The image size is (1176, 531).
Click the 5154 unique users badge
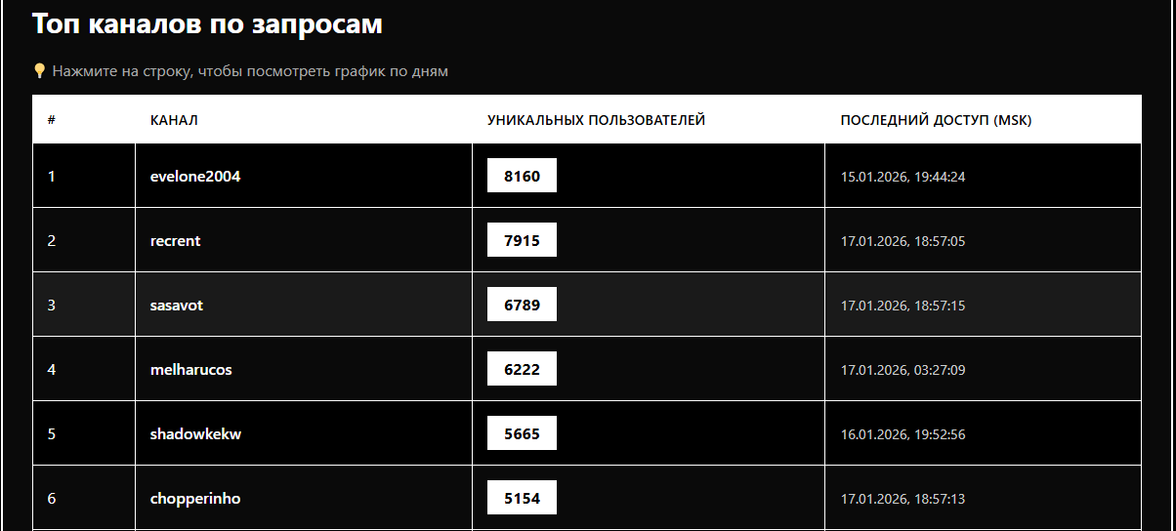pyautogui.click(x=522, y=498)
